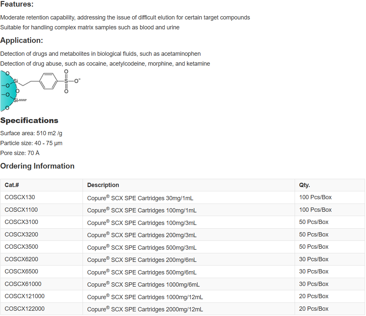
Task: Click the SCX SPE Cartridges 100mg/1mL description
Action: pos(142,210)
